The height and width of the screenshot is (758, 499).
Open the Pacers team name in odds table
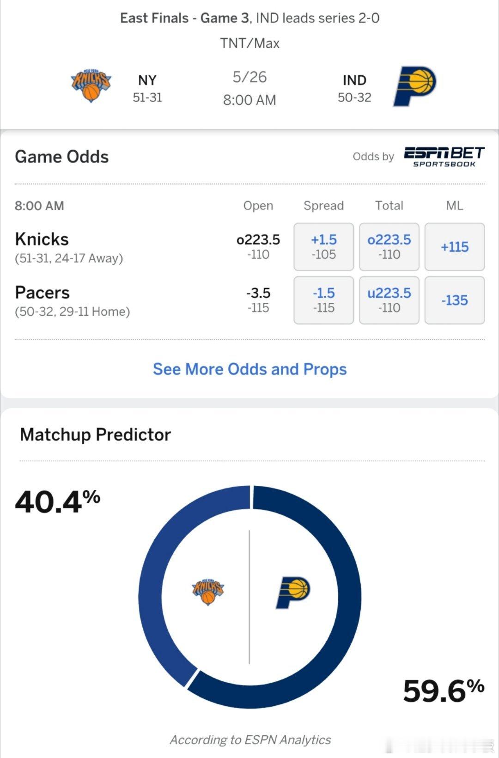coord(42,293)
